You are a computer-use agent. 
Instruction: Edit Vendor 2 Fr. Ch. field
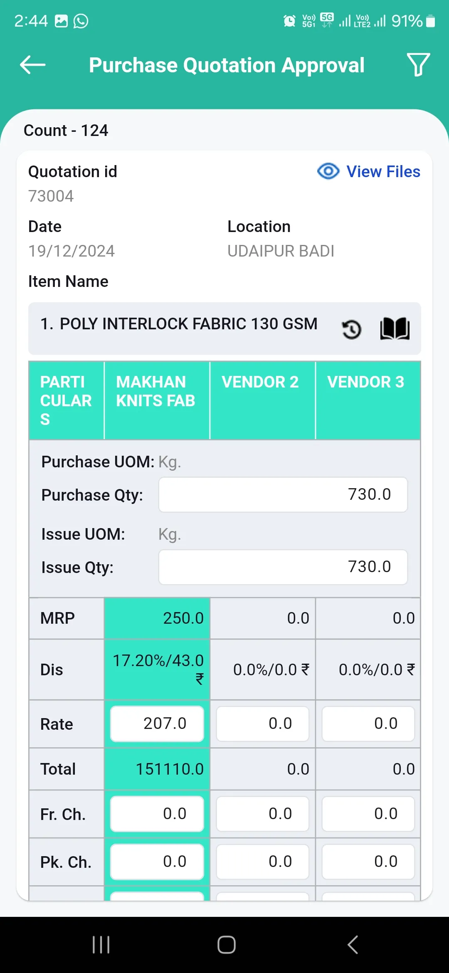[x=263, y=814]
